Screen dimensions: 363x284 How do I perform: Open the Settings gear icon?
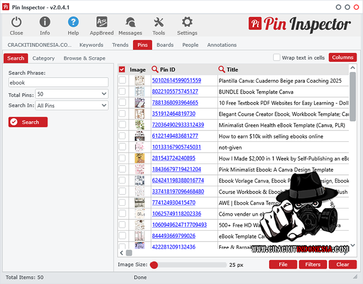coord(187,22)
